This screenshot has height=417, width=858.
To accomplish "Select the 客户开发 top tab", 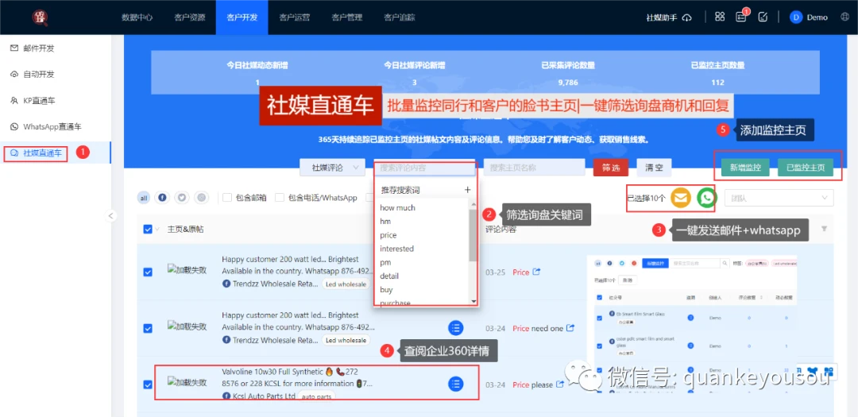I will click(242, 17).
